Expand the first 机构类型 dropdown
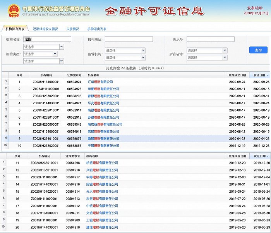Viewport: 271px width, 233px height. coord(43,47)
